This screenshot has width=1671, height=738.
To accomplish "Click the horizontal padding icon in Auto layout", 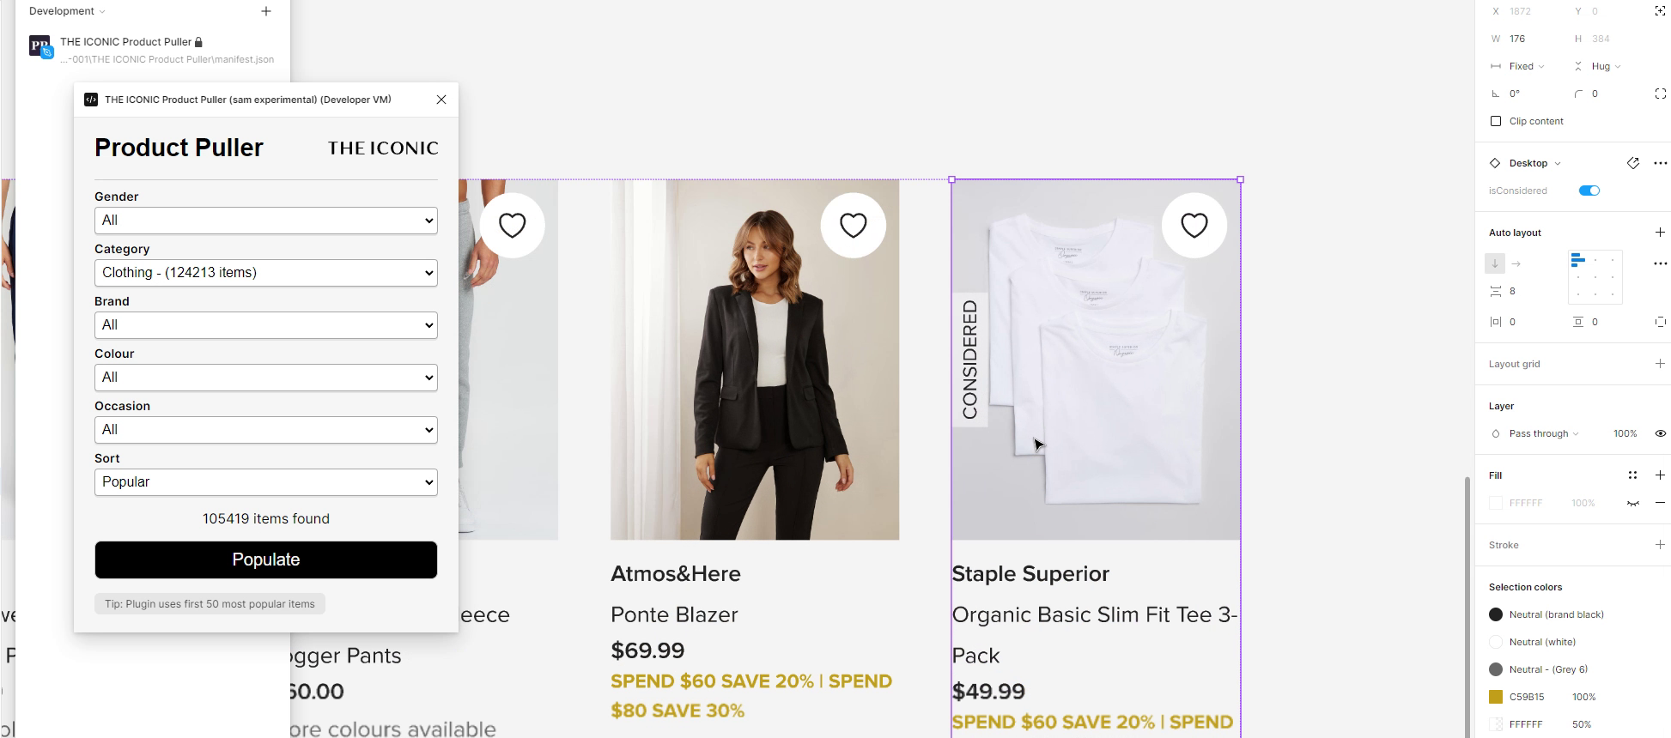I will point(1494,322).
